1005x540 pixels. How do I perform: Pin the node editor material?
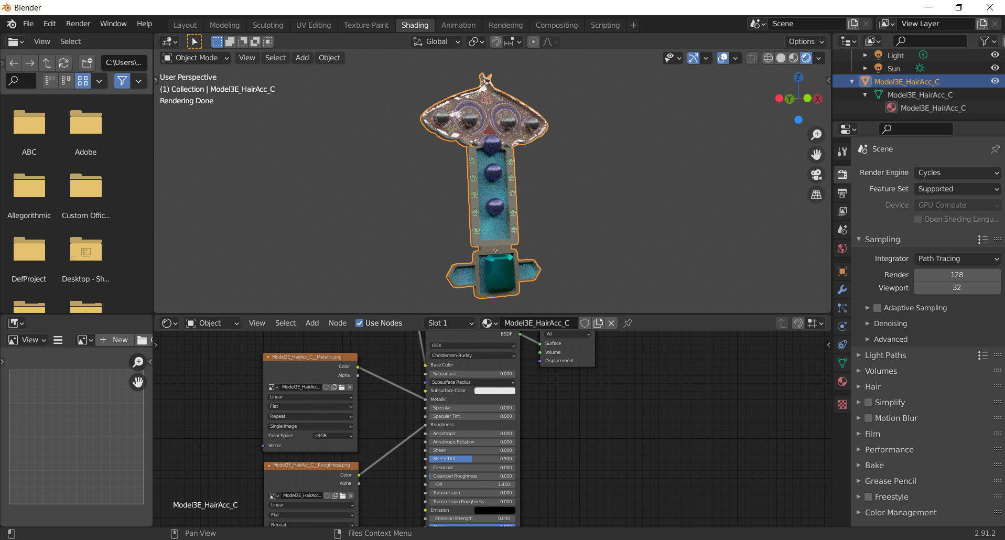[628, 323]
